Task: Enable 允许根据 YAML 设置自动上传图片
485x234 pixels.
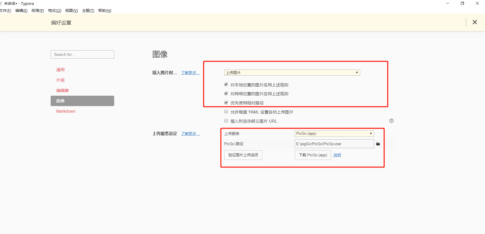Action: point(226,111)
